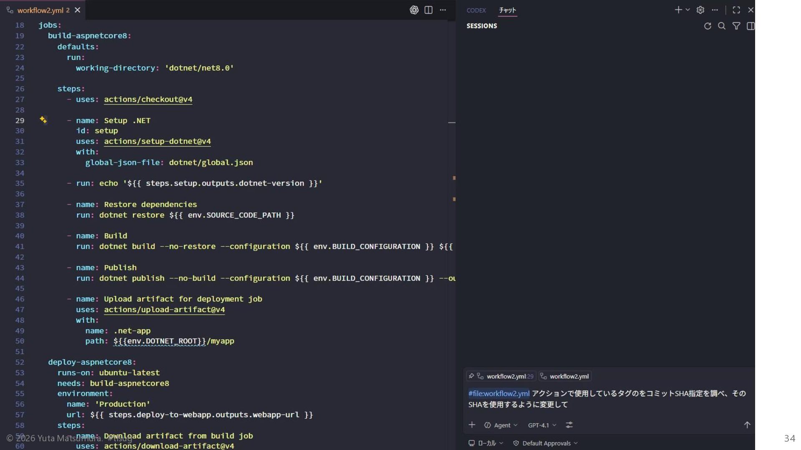Click the send arrow in chat input
Image resolution: width=801 pixels, height=450 pixels.
pyautogui.click(x=747, y=425)
